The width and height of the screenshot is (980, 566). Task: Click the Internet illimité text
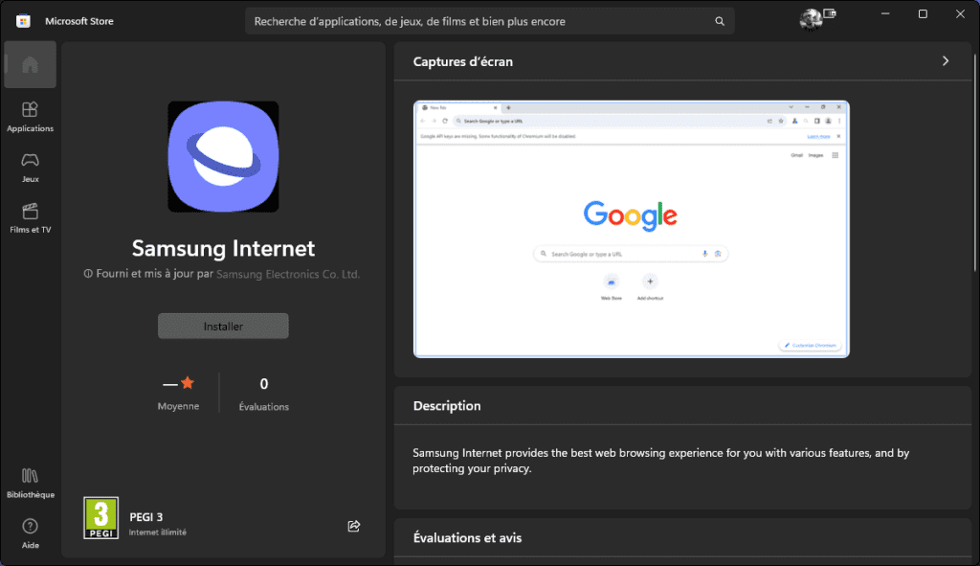pos(158,532)
